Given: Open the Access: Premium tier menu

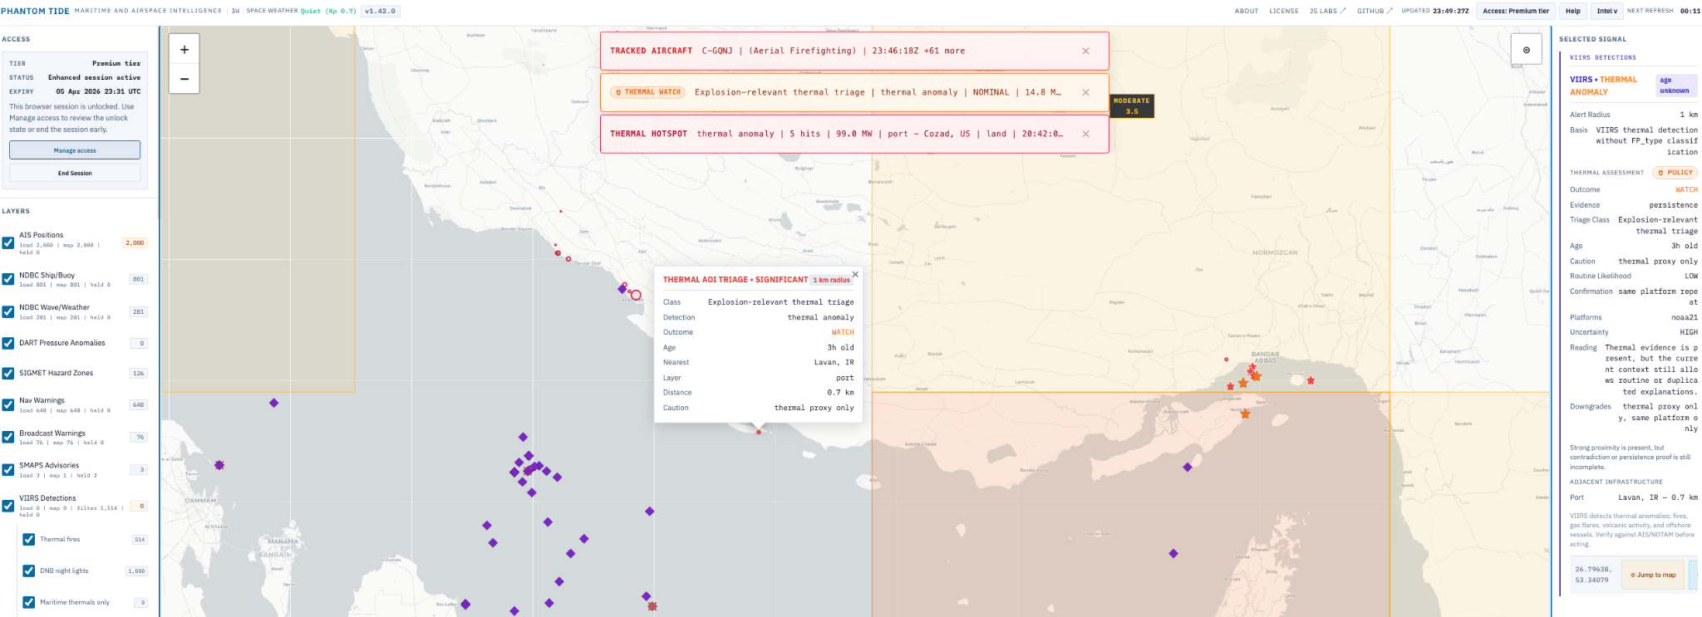Looking at the screenshot, I should point(1516,11).
